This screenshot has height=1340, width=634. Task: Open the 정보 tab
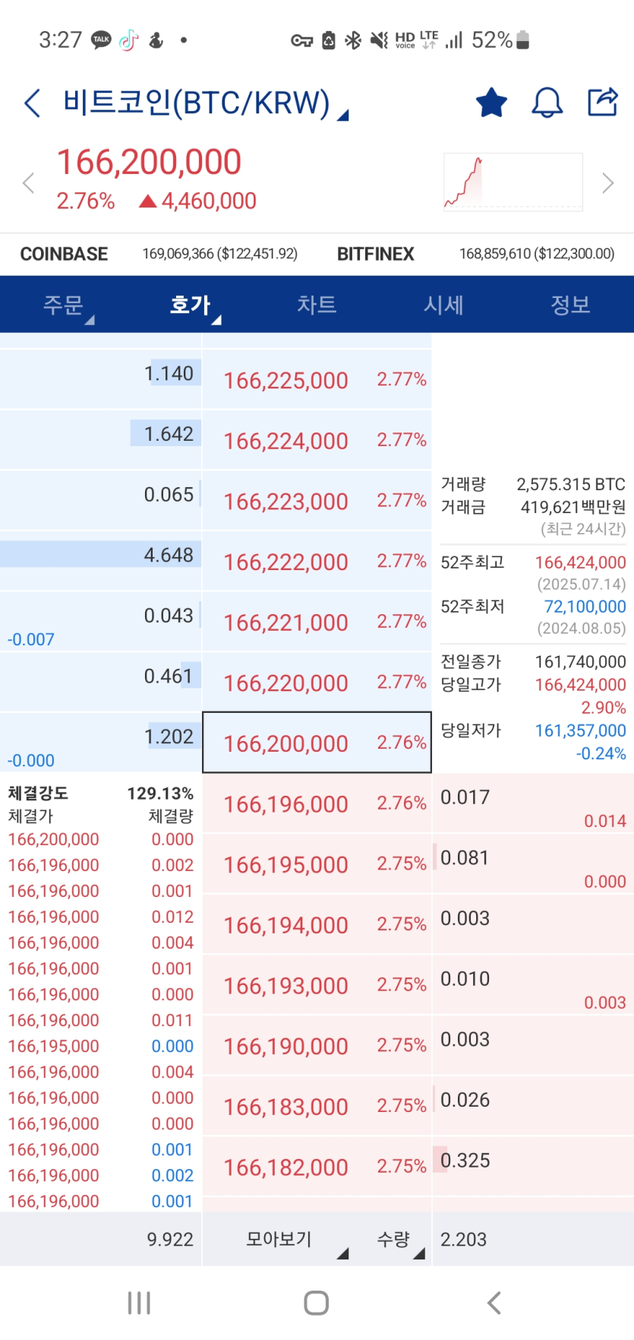pyautogui.click(x=570, y=306)
